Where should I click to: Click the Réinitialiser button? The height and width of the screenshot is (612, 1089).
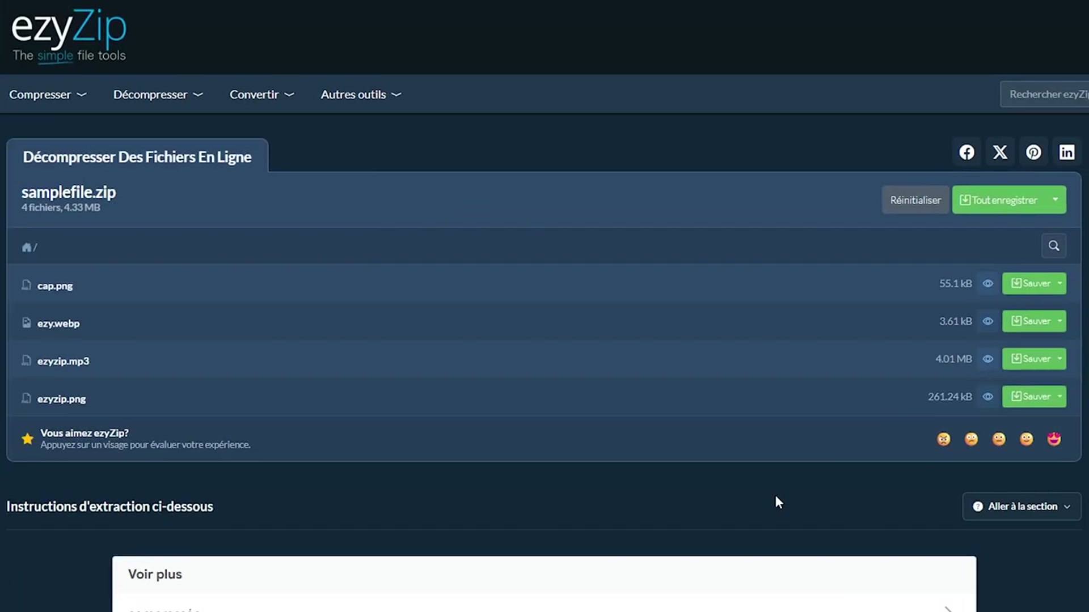pos(915,200)
